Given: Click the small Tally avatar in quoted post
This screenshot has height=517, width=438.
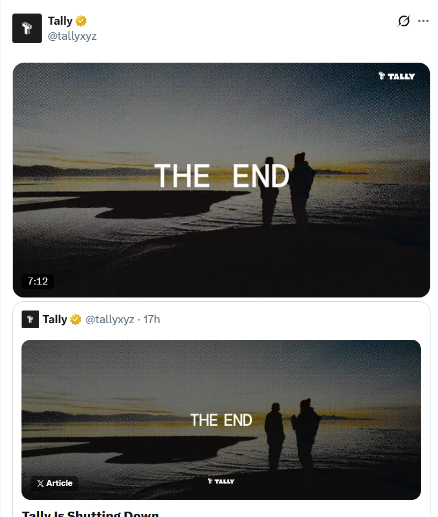Looking at the screenshot, I should [30, 319].
